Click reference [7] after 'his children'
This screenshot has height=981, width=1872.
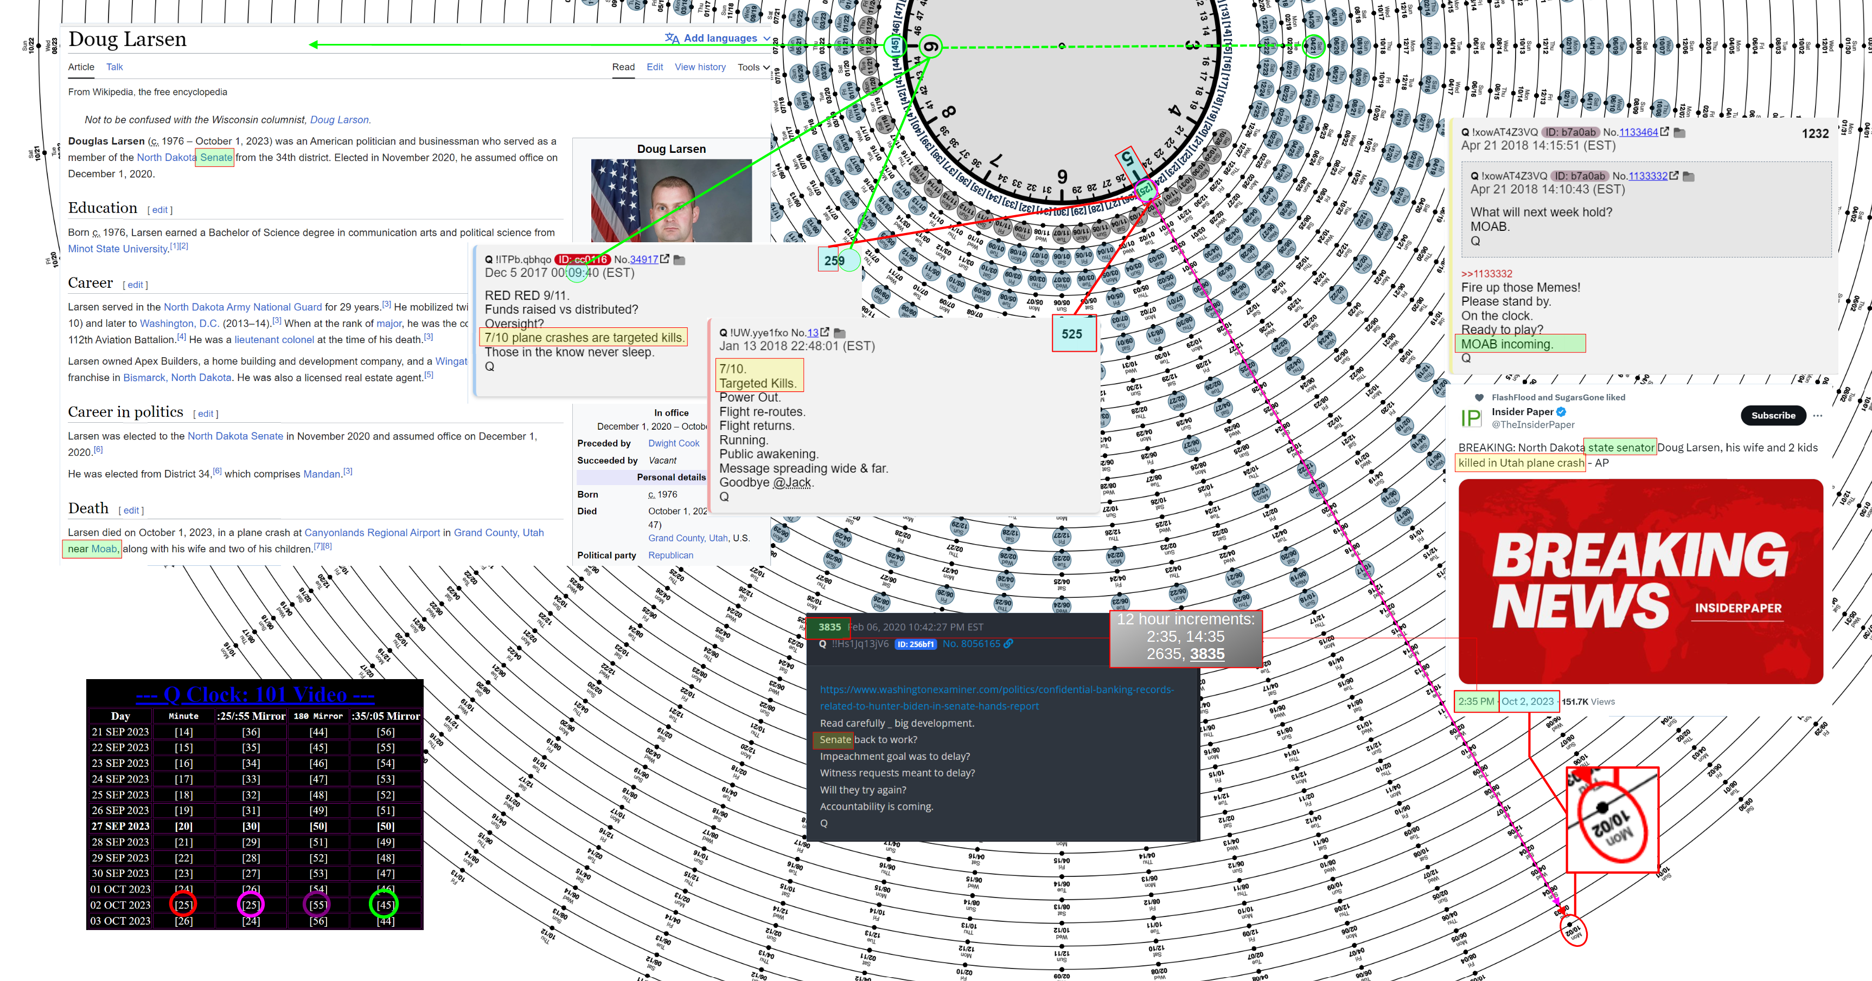click(317, 545)
